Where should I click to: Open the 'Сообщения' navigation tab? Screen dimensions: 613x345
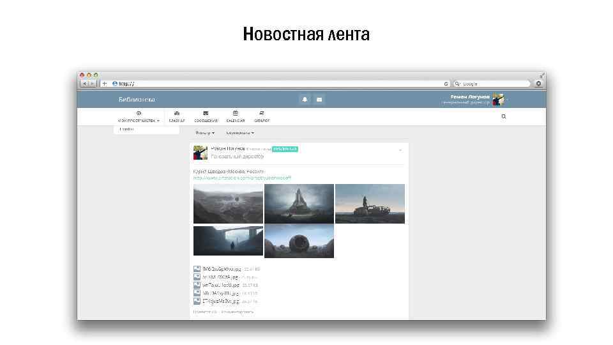[x=206, y=116]
